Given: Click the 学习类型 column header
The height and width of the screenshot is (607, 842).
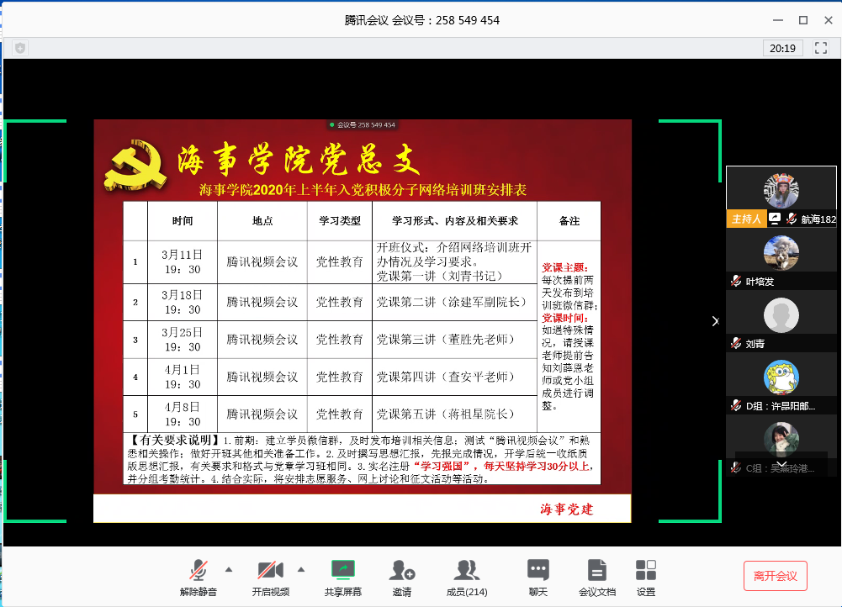Looking at the screenshot, I should [x=339, y=220].
